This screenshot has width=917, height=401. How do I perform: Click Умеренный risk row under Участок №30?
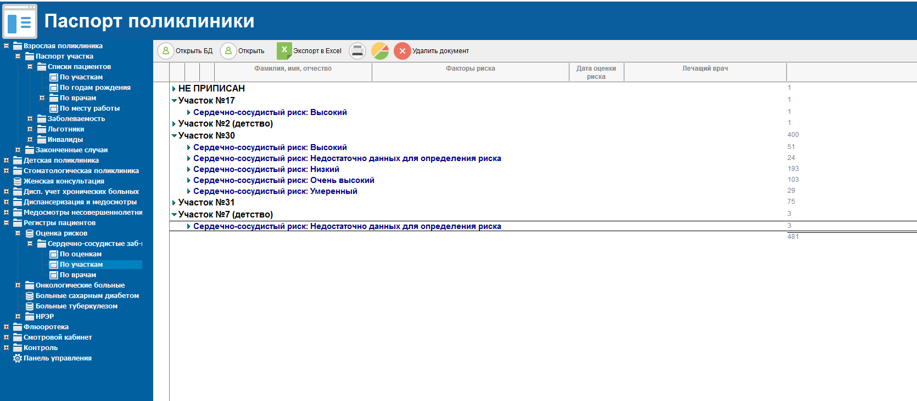(275, 191)
